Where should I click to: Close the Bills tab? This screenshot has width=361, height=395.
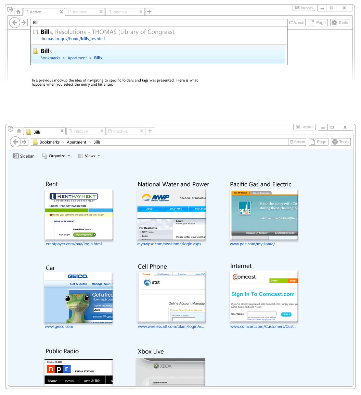pyautogui.click(x=62, y=131)
